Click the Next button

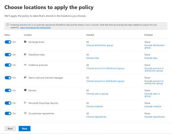pyautogui.click(x=24, y=129)
